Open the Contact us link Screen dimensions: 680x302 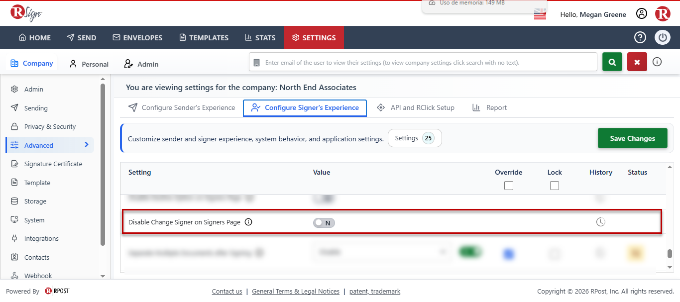pos(227,292)
